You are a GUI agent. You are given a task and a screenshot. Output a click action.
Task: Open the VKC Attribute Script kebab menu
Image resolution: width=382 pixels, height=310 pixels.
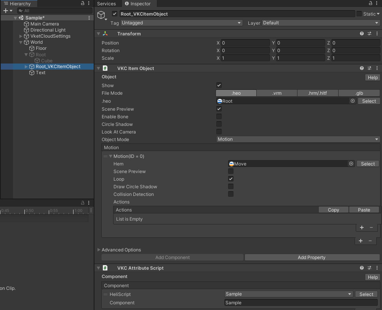coord(377,268)
